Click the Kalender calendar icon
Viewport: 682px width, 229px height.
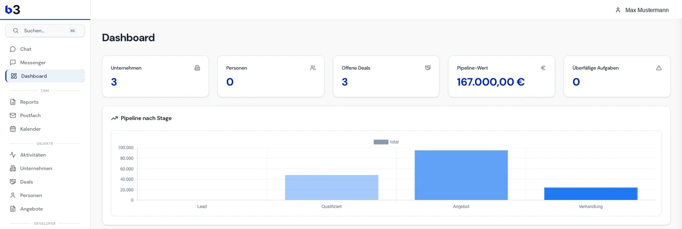pos(13,129)
